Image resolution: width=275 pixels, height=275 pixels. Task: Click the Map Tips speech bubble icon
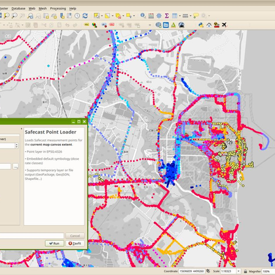coord(196,16)
